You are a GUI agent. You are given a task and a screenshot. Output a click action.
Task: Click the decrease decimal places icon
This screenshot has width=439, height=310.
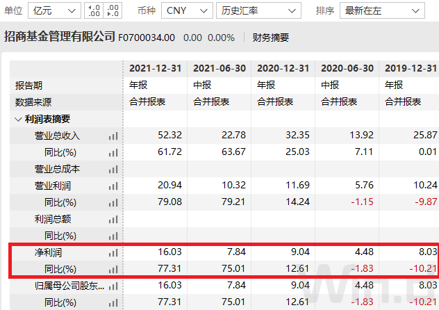pyautogui.click(x=113, y=10)
